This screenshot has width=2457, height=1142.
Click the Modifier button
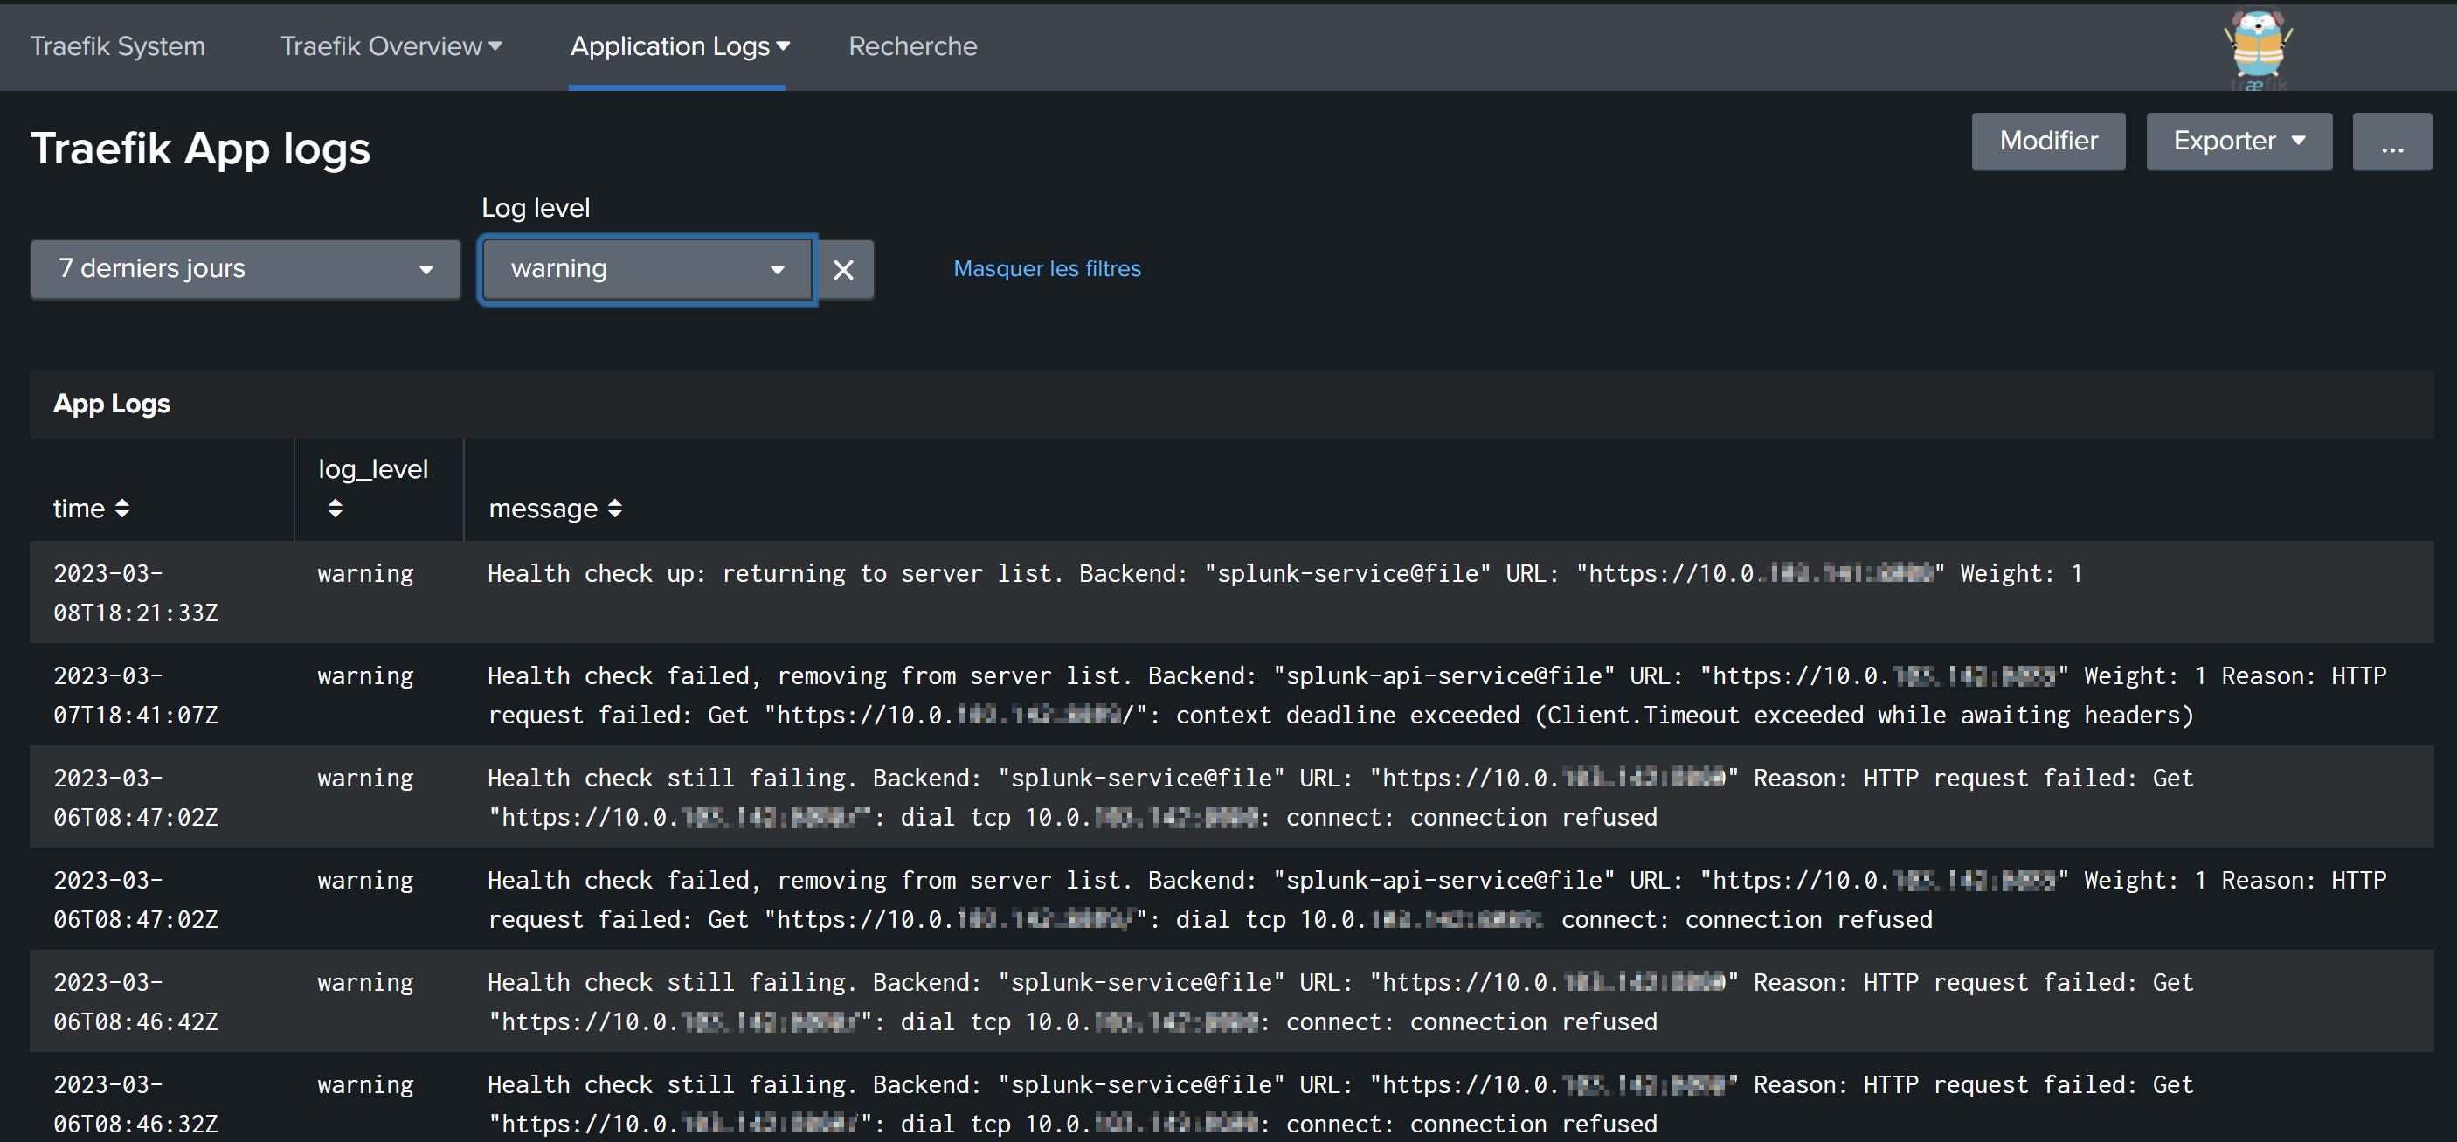click(2048, 141)
